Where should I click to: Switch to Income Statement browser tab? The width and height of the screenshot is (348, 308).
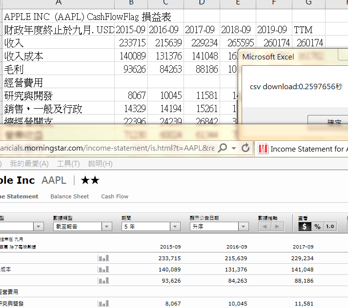click(302, 149)
